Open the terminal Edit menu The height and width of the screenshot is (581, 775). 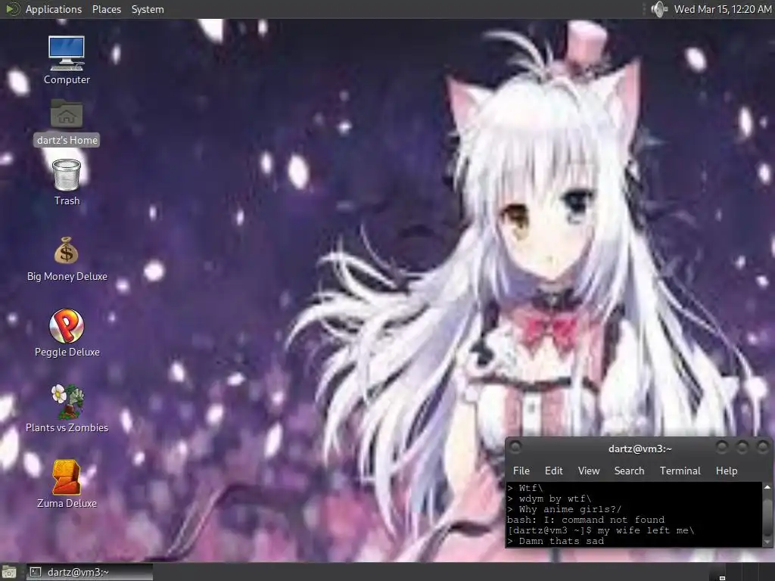553,471
